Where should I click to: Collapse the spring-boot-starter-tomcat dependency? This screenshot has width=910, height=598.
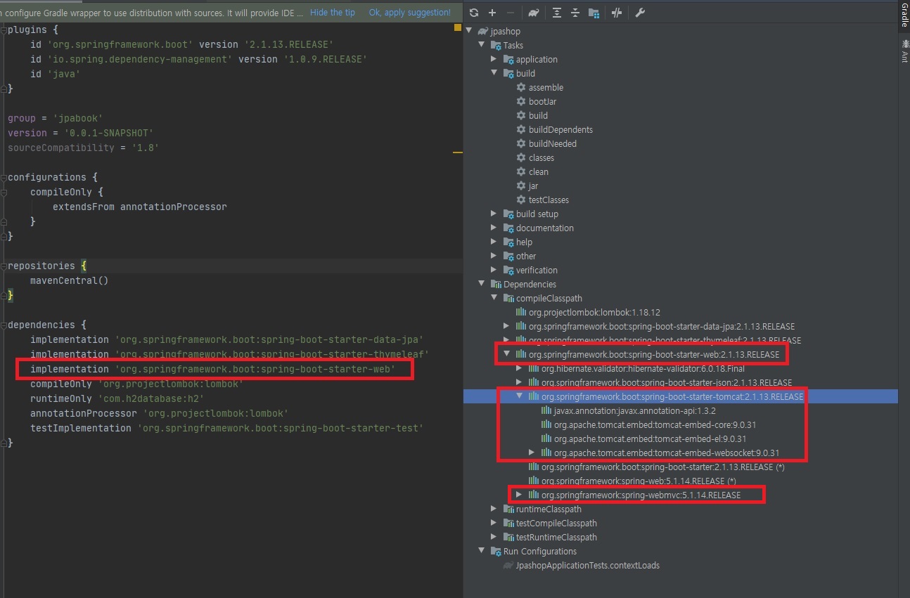(x=519, y=396)
